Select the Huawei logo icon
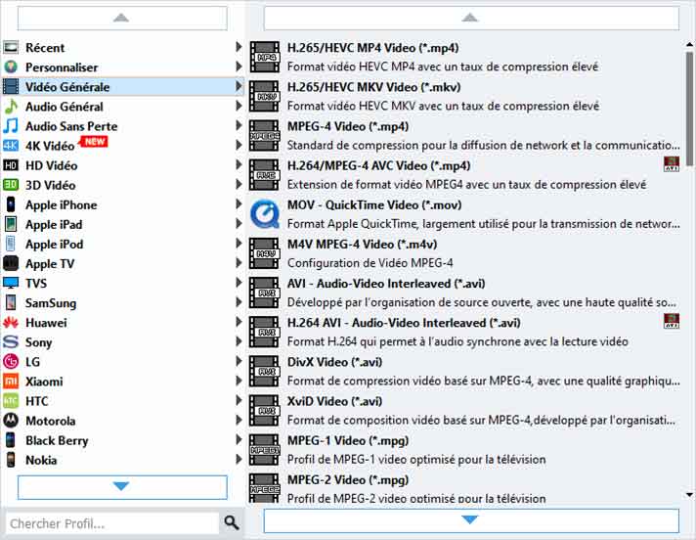The height and width of the screenshot is (540, 696). click(x=11, y=323)
